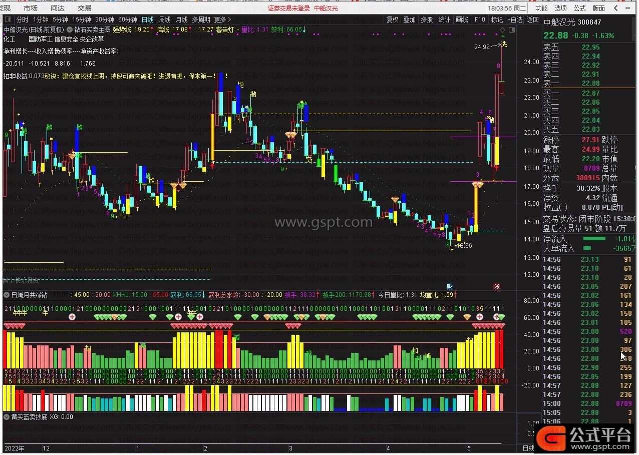This screenshot has height=455, width=639.
Task: Select the 日线 daily period
Action: tap(148, 20)
